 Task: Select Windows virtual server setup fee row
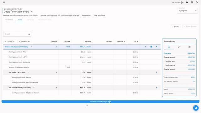82,67
